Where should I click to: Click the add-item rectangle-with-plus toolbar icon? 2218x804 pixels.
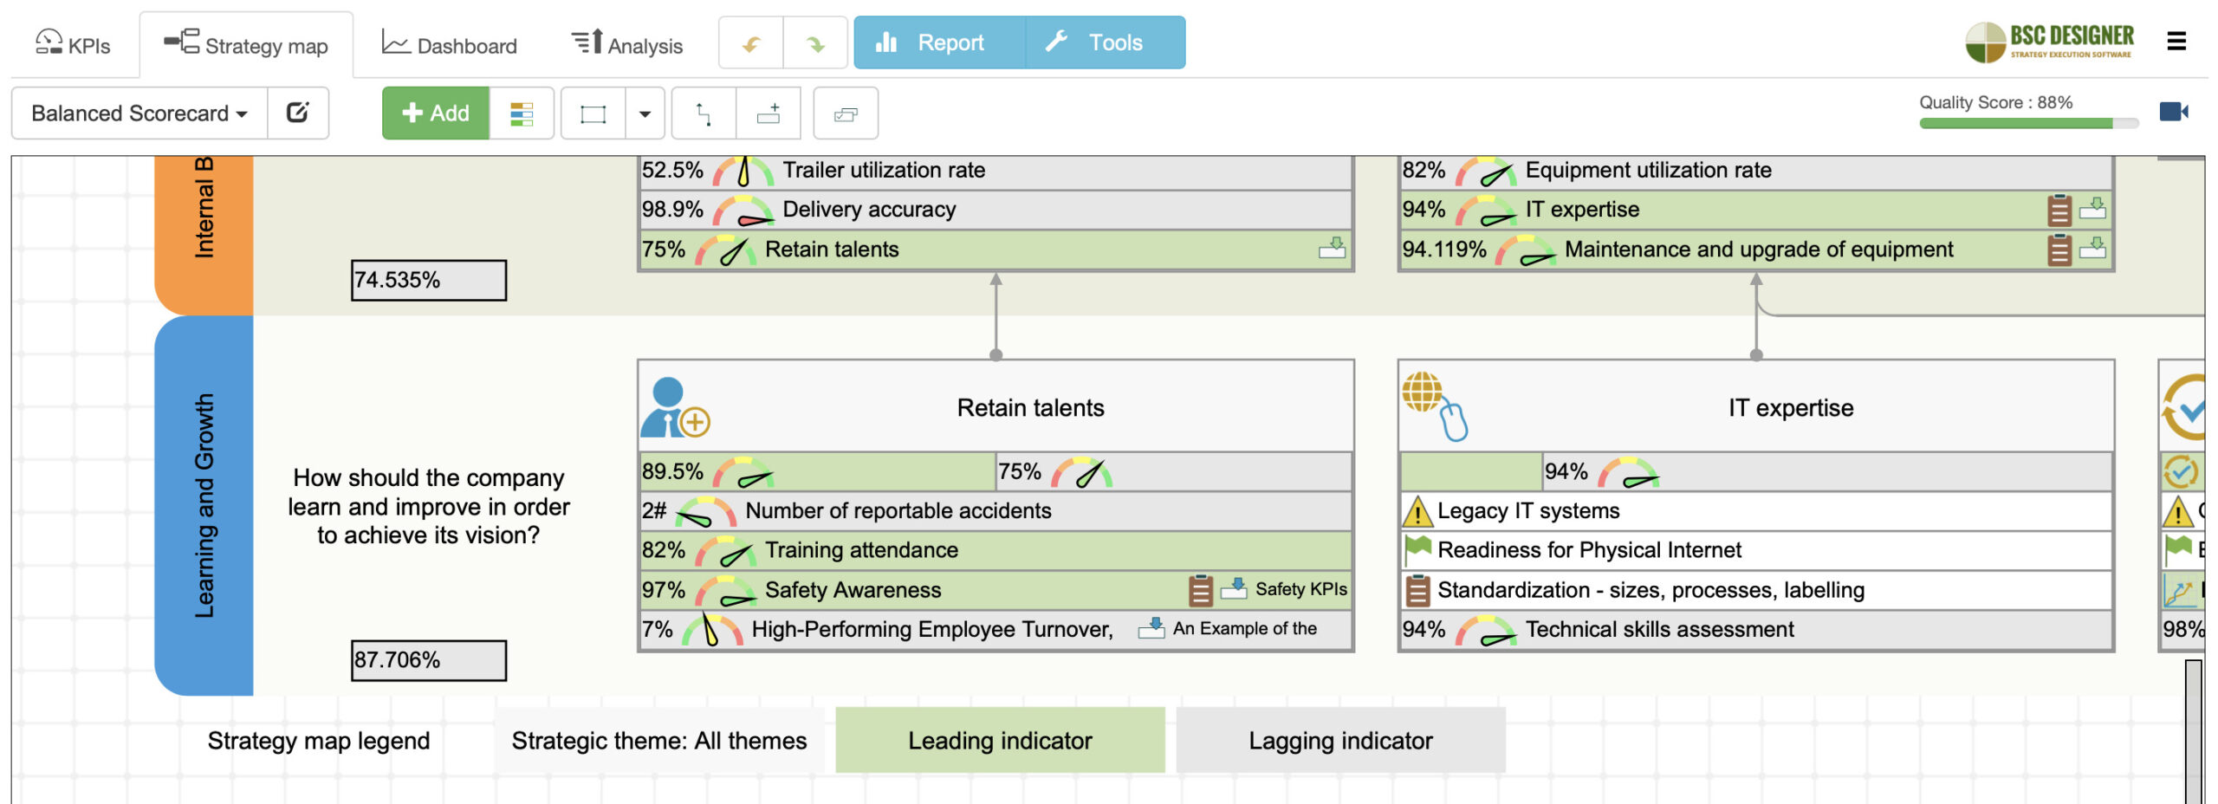pos(771,113)
